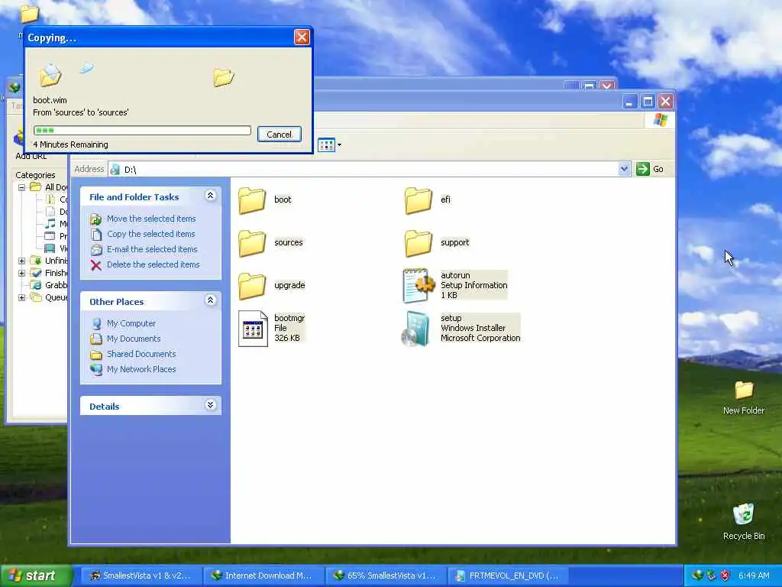Click the red X delete icon

click(96, 265)
